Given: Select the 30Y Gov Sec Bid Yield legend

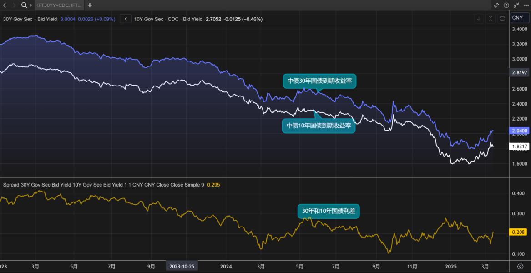Looking at the screenshot, I should (30, 19).
